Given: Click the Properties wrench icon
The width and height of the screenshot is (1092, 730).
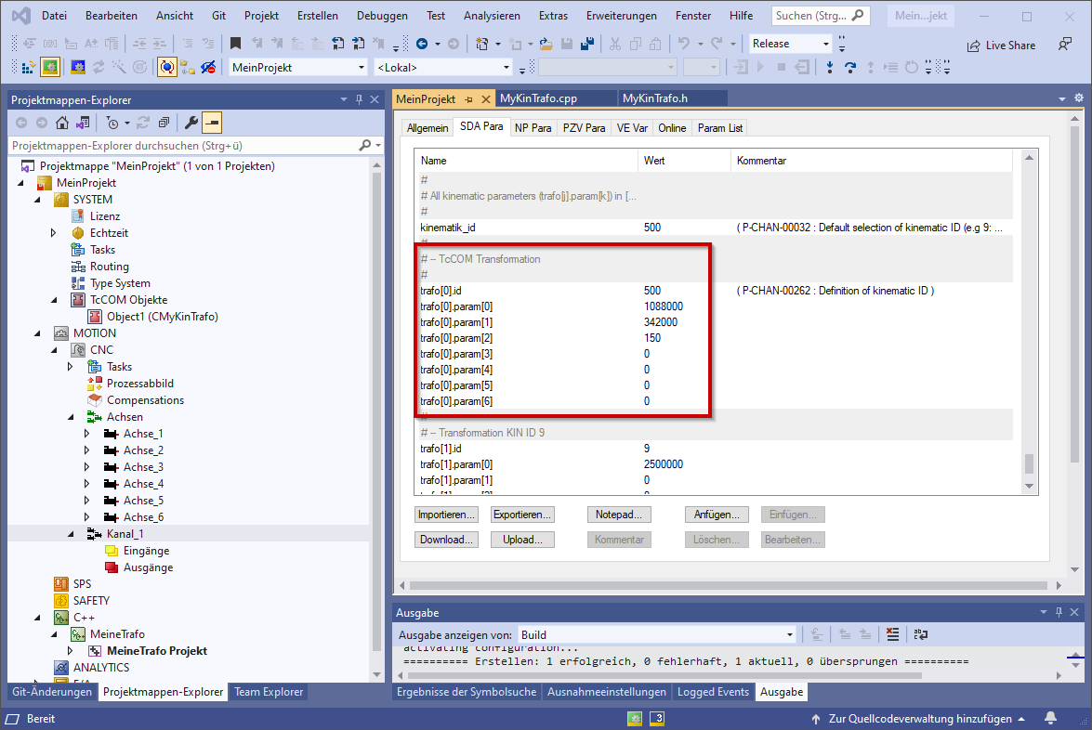Looking at the screenshot, I should pyautogui.click(x=191, y=124).
